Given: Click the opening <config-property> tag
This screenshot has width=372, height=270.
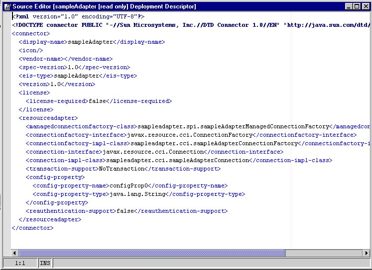Looking at the screenshot, I should point(55,177).
